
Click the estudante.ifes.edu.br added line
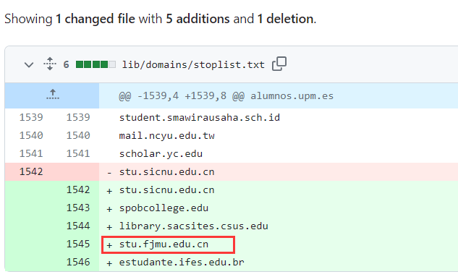point(182,262)
